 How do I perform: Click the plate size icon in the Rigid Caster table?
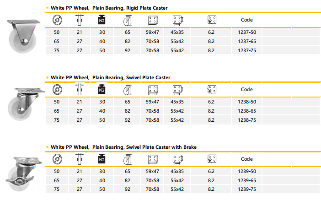coord(153,20)
